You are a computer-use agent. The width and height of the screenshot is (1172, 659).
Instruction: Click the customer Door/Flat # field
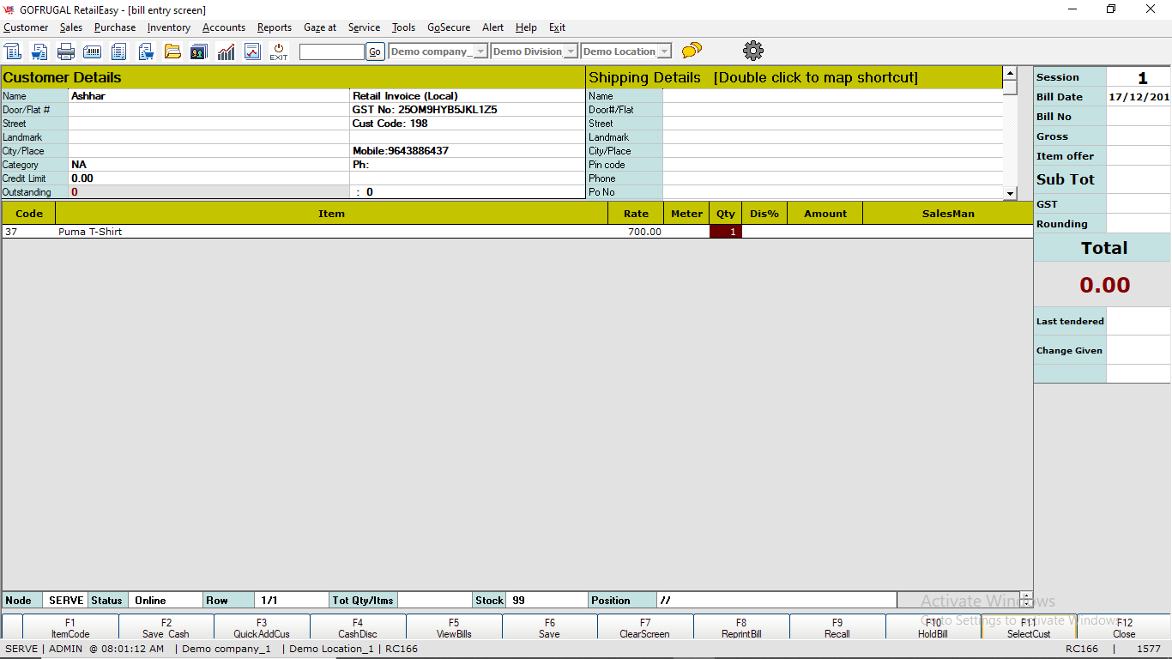point(208,110)
